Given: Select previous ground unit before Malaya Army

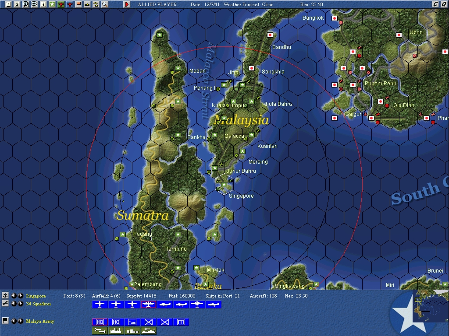Looking at the screenshot, I should [14, 321].
